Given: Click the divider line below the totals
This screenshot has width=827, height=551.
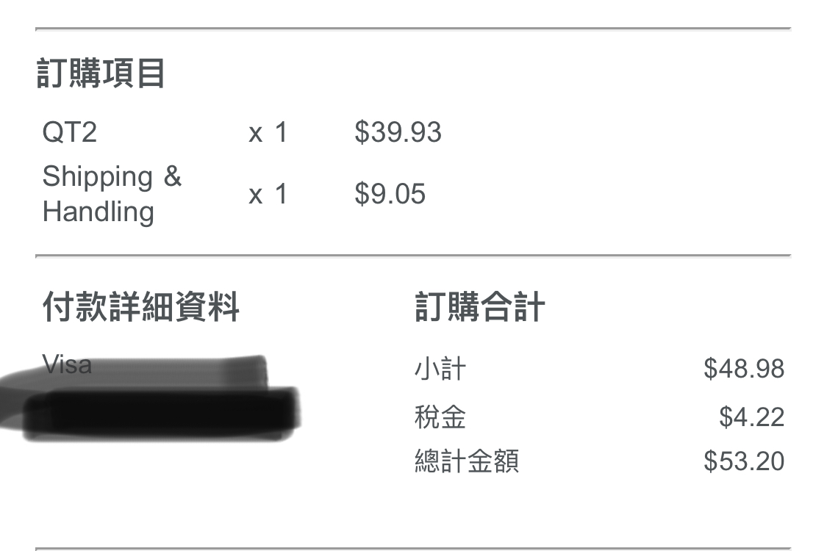Looking at the screenshot, I should tap(413, 548).
